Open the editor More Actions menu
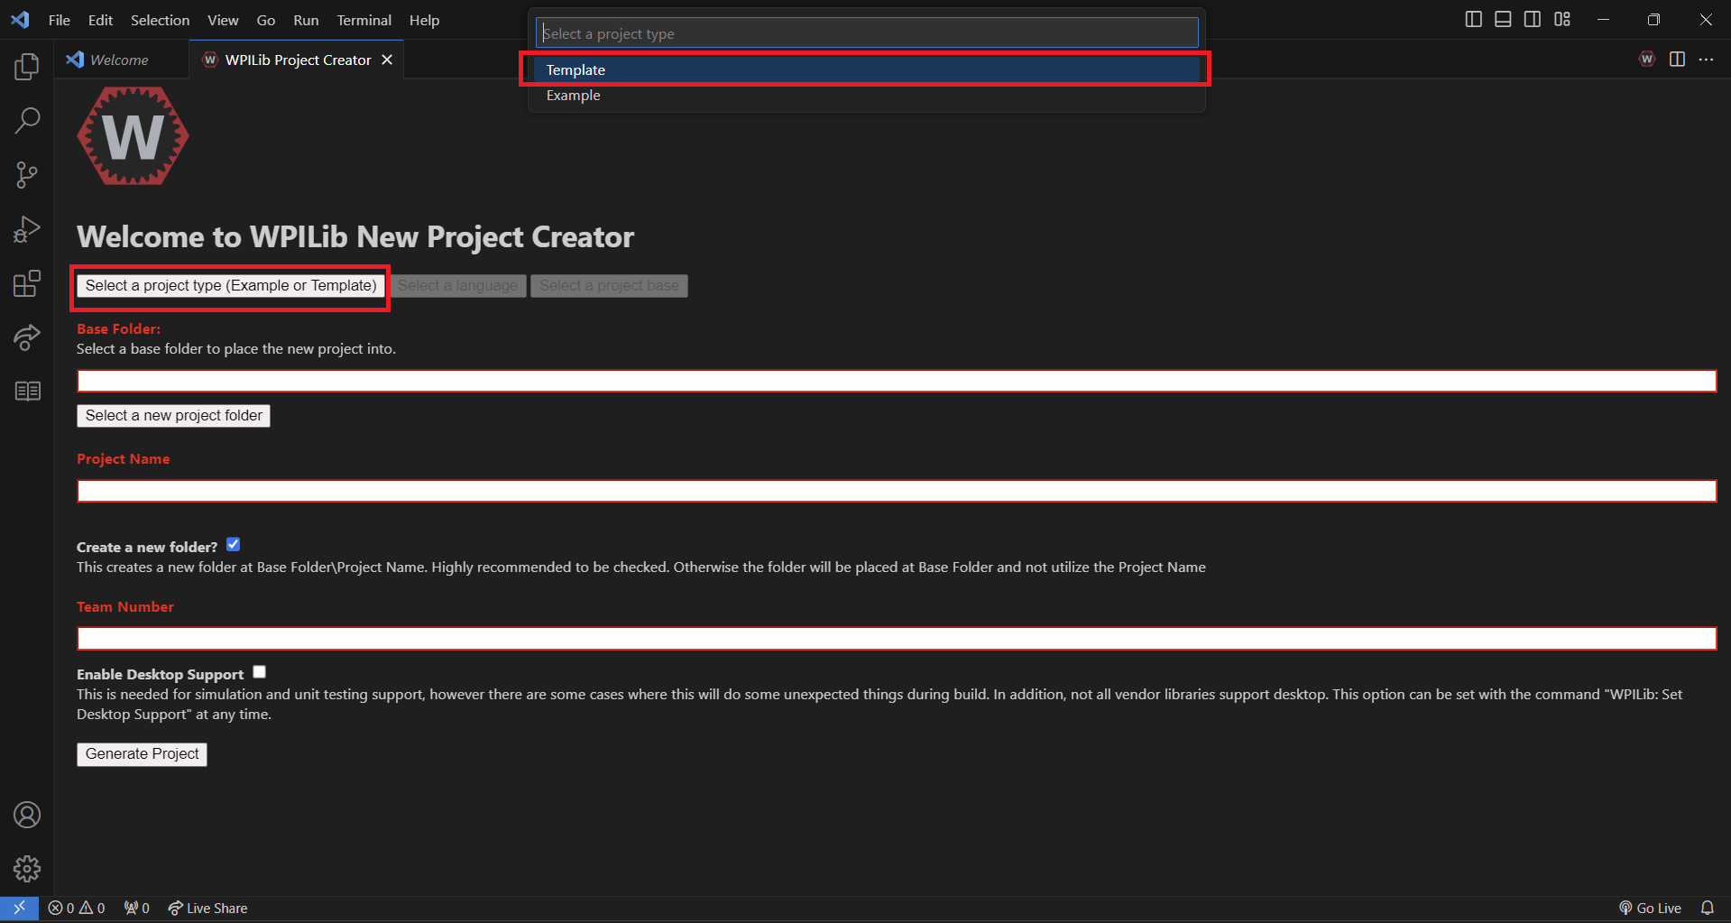The width and height of the screenshot is (1731, 923). click(x=1706, y=60)
